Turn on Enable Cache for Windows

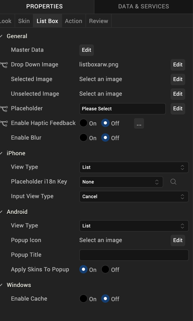pos(83,299)
